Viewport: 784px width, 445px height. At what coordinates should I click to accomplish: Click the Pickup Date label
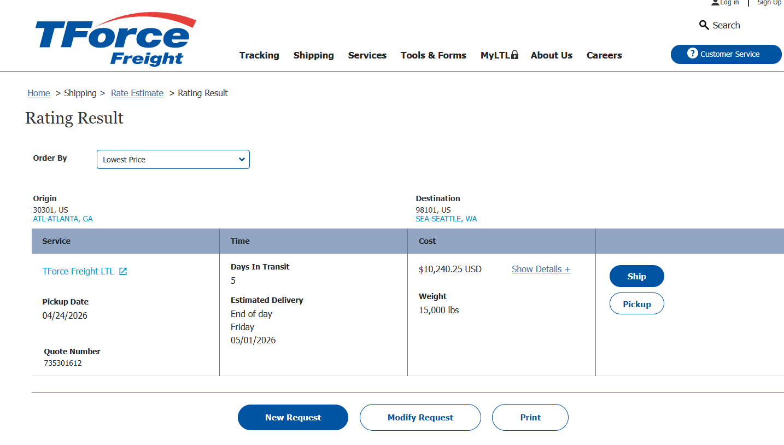click(x=66, y=302)
